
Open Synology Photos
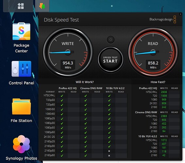click(21, 148)
